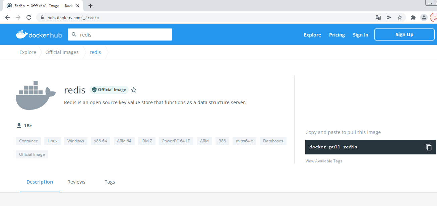Open the browser extensions puzzle icon
This screenshot has width=437, height=206.
[413, 17]
